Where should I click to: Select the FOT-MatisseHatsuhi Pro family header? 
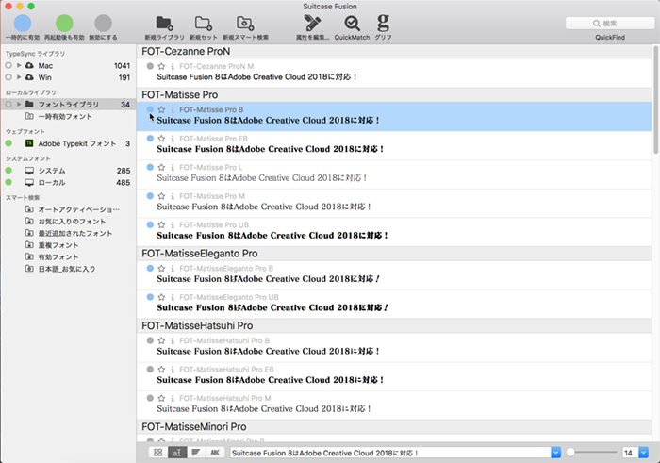pos(394,325)
